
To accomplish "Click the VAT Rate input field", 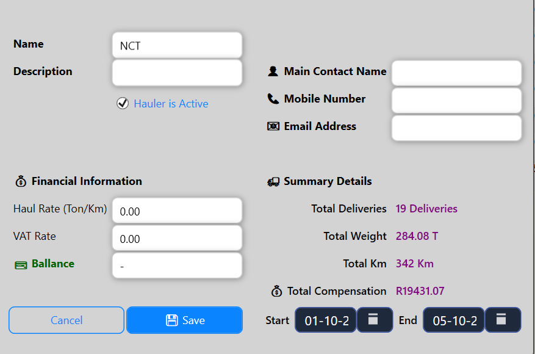I will pos(177,238).
